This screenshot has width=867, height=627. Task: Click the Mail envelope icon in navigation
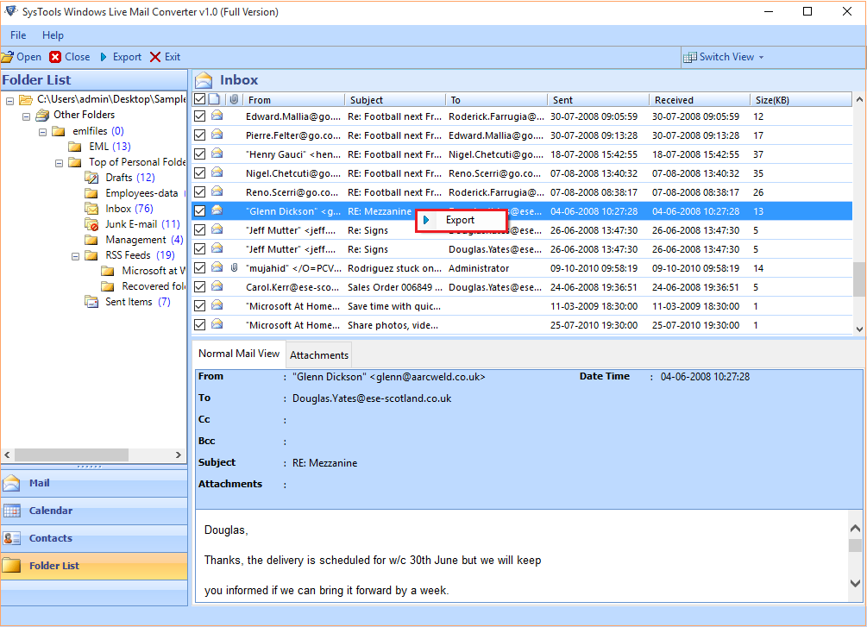point(11,483)
